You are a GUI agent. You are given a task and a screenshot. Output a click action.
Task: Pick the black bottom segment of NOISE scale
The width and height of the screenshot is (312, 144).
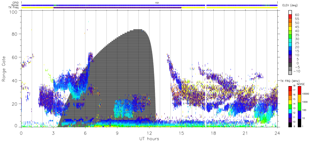coord(299,123)
